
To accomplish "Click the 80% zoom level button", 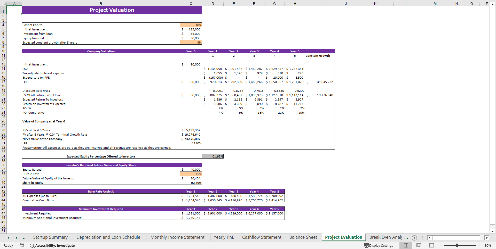I will click(x=487, y=245).
